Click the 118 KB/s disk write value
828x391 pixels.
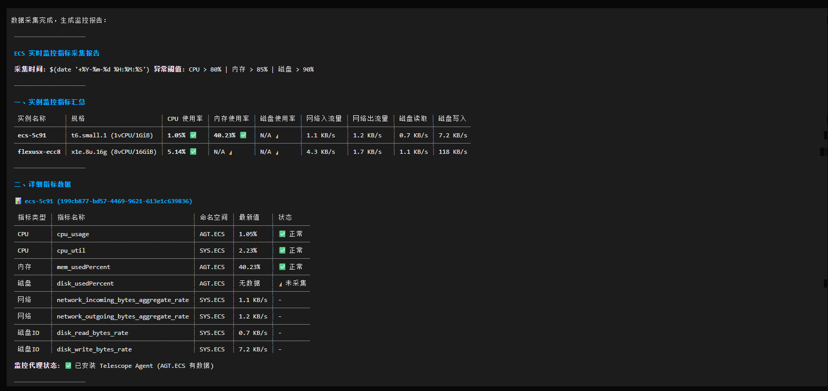[x=453, y=152]
